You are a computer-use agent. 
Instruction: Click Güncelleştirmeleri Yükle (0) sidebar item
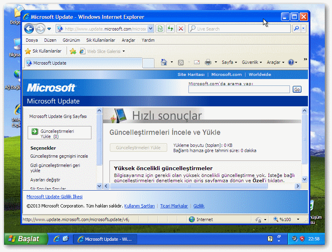click(59, 133)
